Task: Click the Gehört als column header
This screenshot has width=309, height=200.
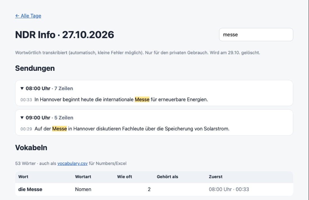Action: tap(167, 177)
